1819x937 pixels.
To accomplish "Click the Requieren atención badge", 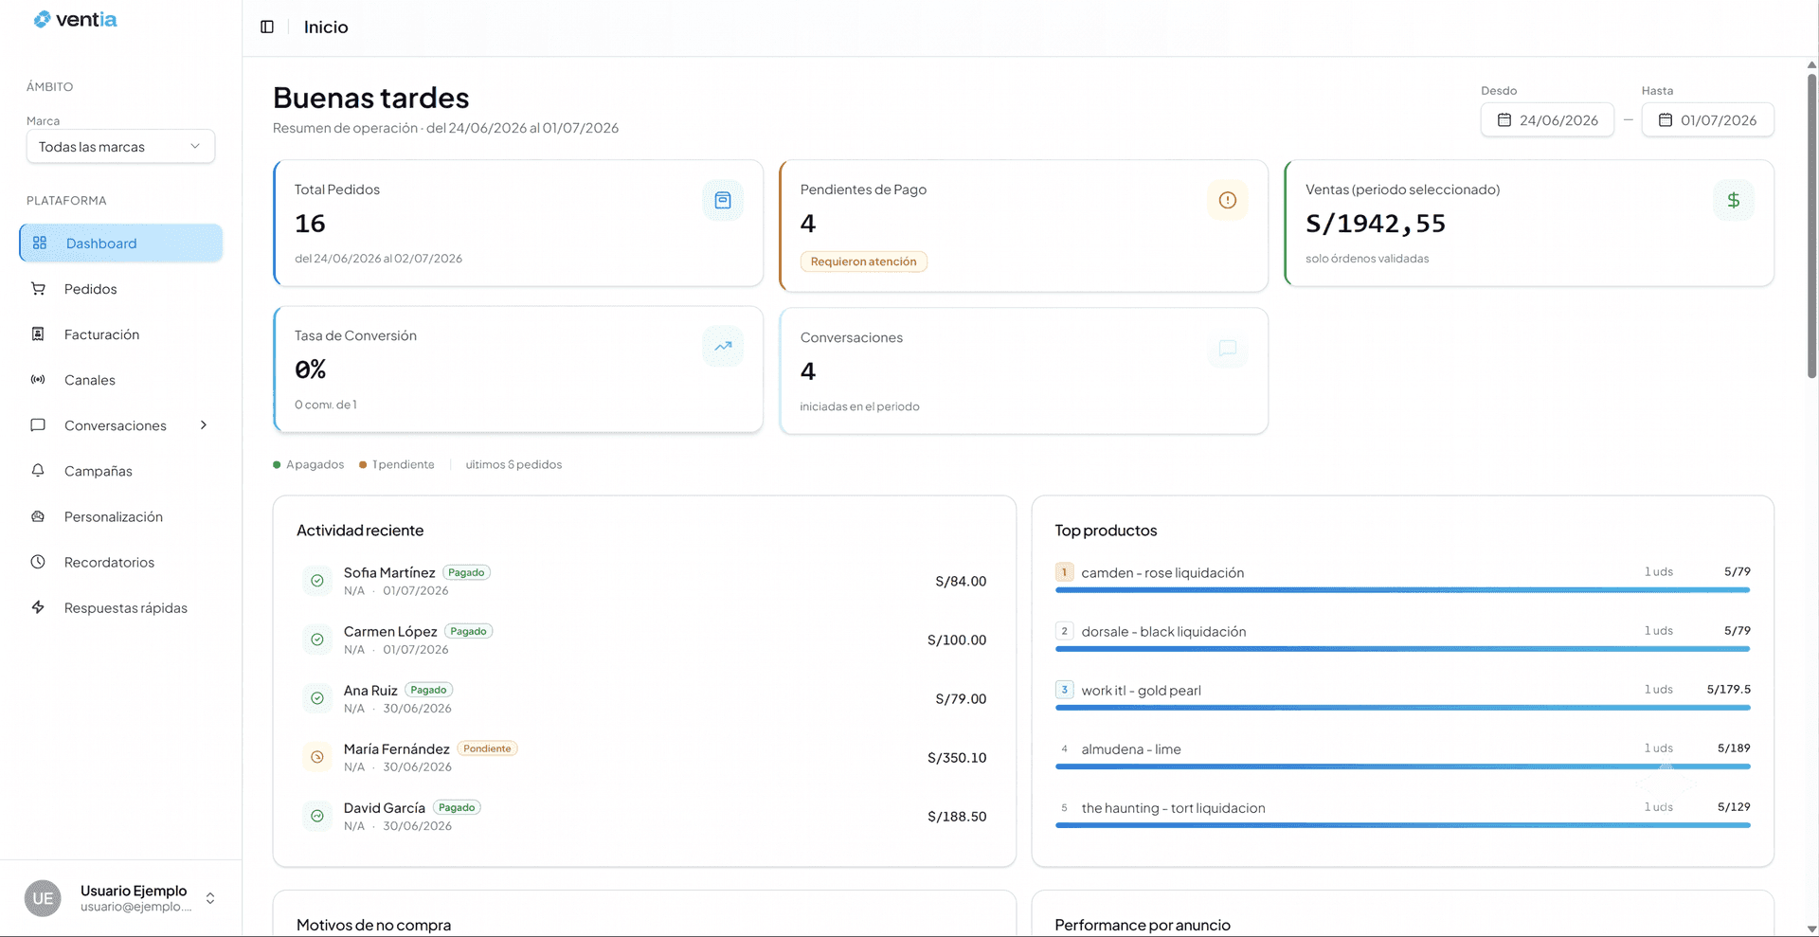I will point(863,261).
